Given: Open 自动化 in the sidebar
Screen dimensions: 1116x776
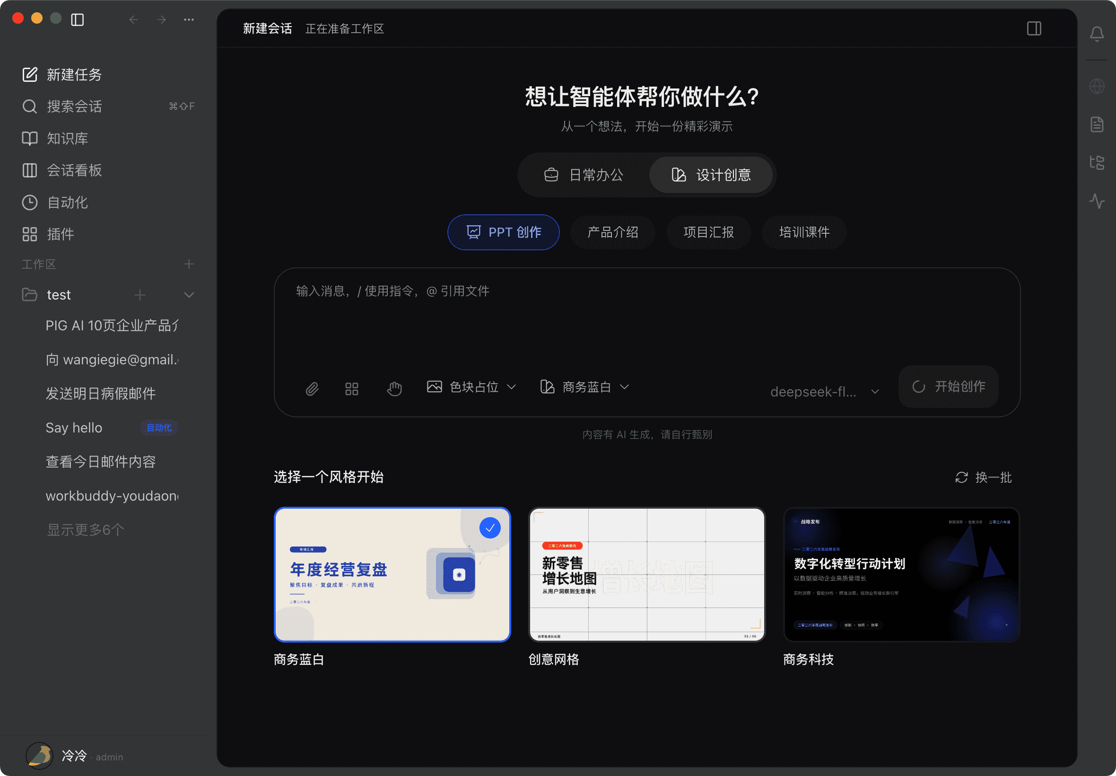Looking at the screenshot, I should (x=108, y=202).
